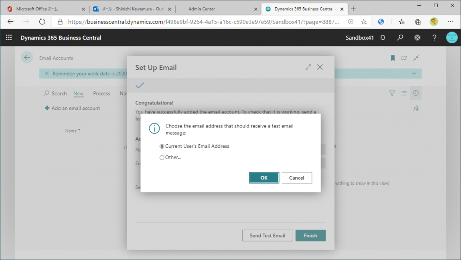Viewport: 461px width, 260px height.
Task: Open the browser settings and more menu
Action: tap(450, 22)
